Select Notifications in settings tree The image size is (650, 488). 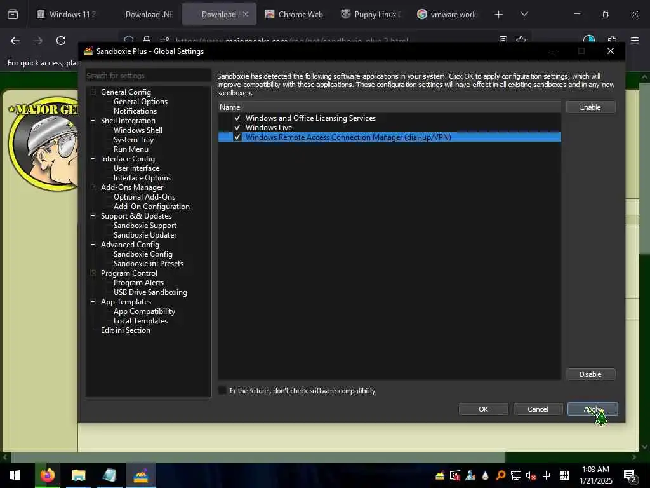[x=135, y=111]
